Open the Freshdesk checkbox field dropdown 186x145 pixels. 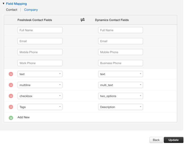(x=40, y=96)
